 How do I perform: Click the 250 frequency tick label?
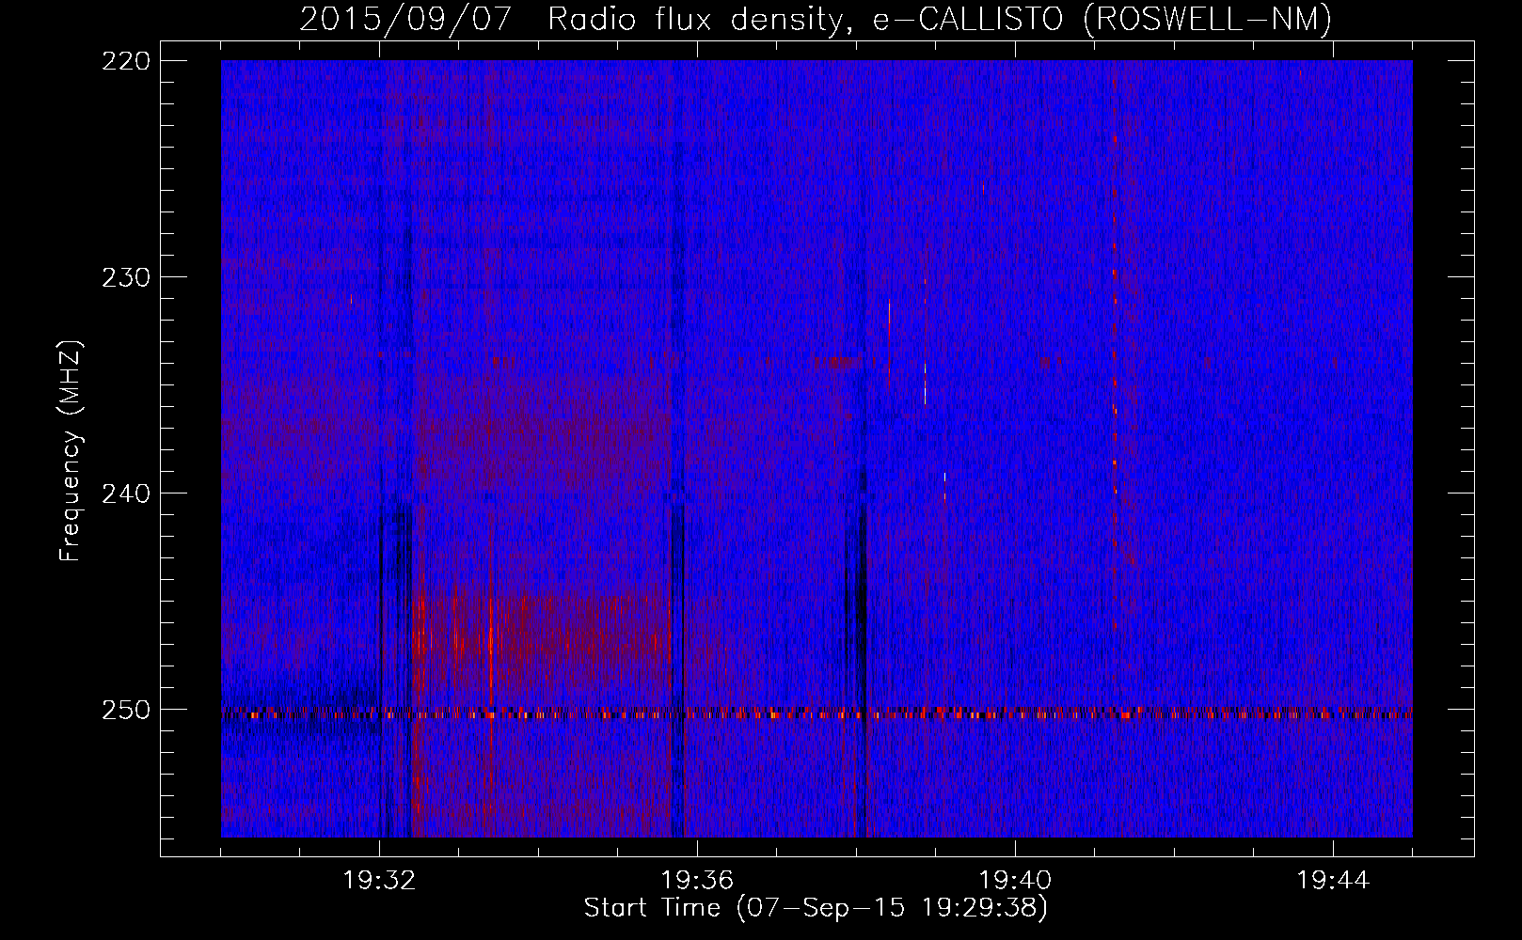click(126, 710)
